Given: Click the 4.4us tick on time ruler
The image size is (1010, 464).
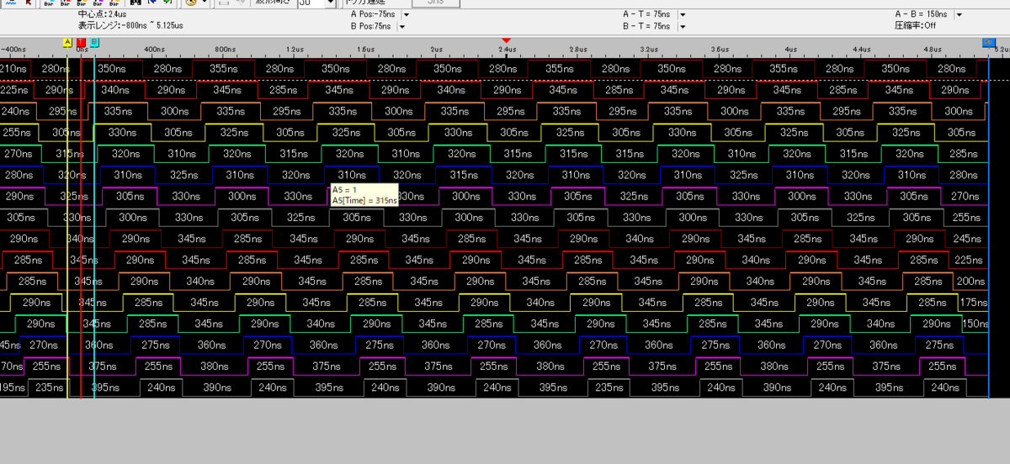Looking at the screenshot, I should [x=860, y=50].
